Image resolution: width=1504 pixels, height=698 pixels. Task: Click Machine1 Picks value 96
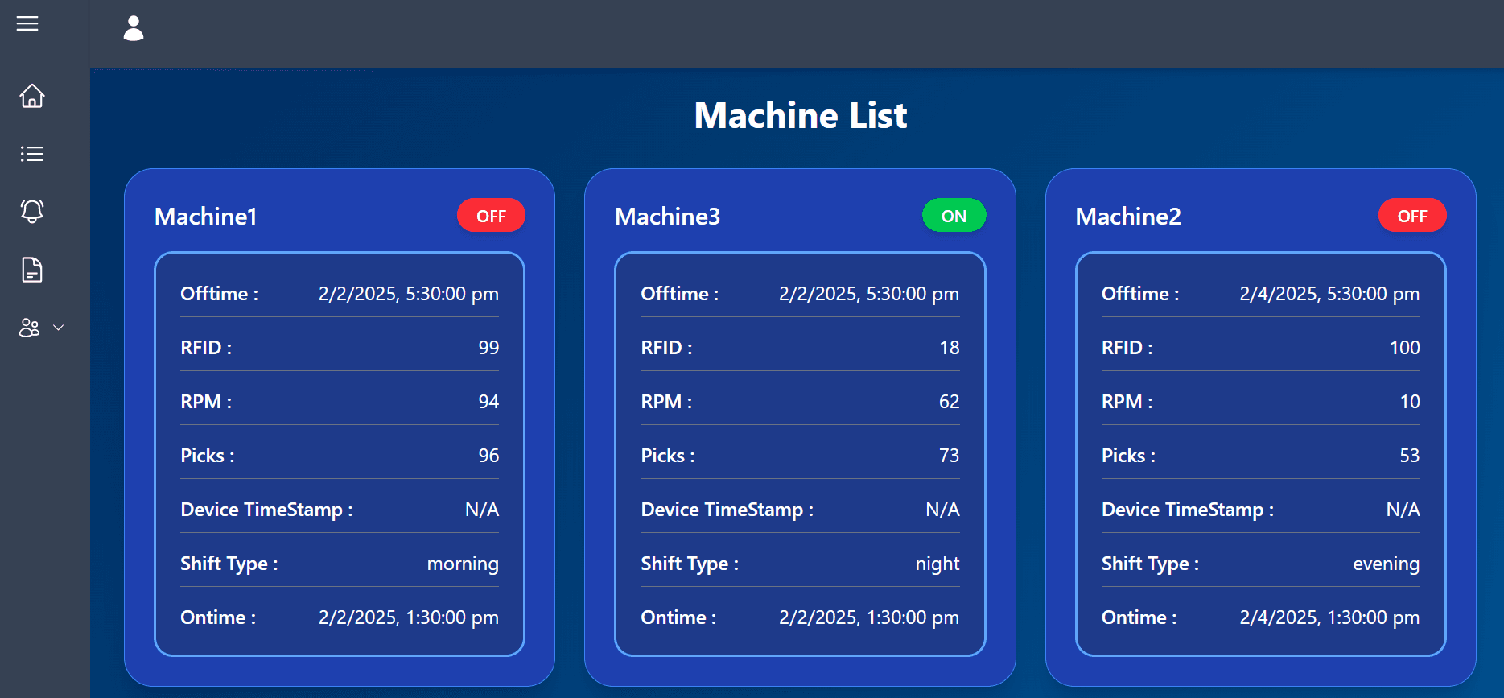coord(488,456)
